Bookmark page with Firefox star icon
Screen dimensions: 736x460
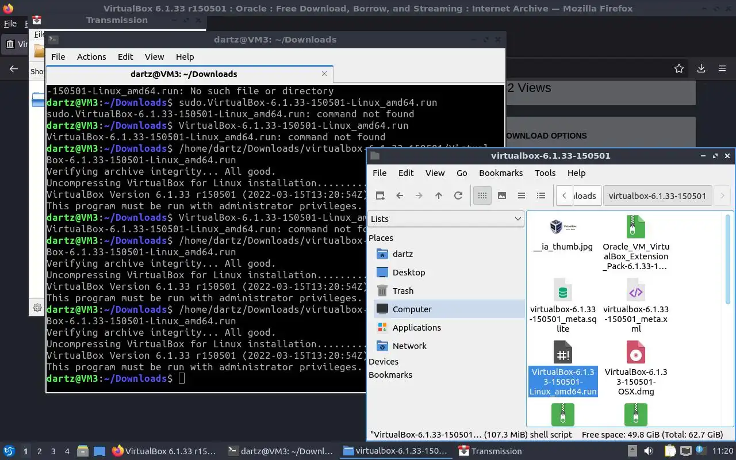click(x=679, y=68)
